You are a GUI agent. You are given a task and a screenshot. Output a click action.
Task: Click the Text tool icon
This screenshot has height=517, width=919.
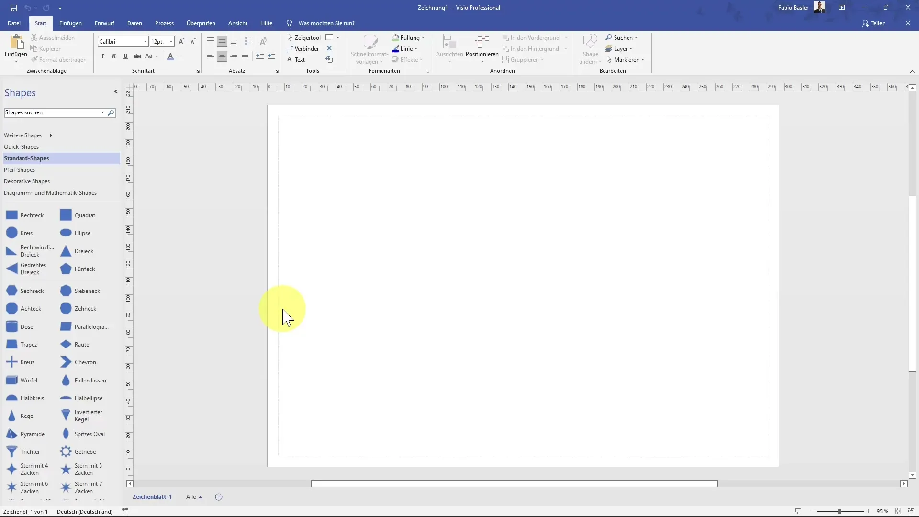tap(290, 60)
